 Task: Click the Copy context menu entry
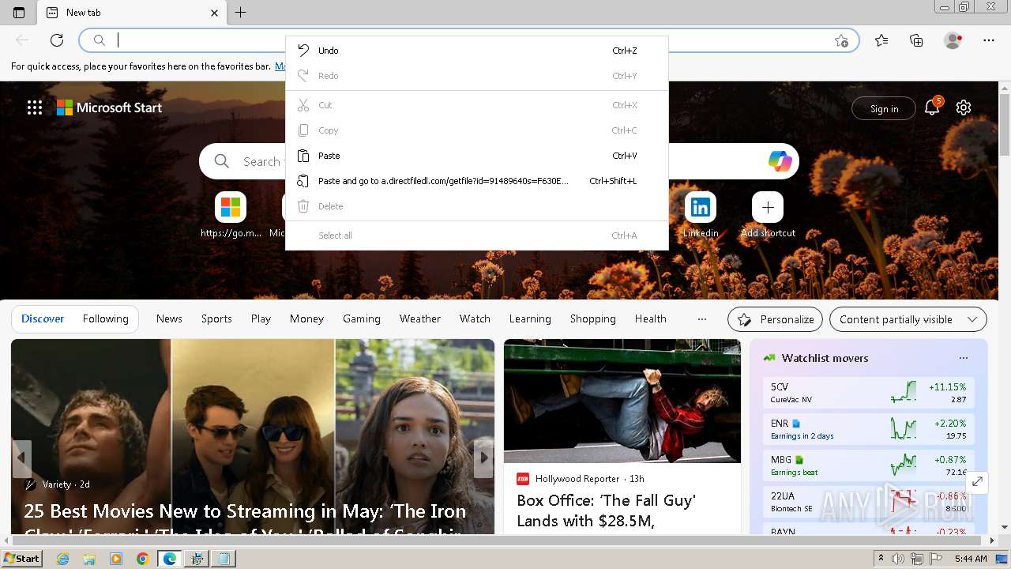coord(476,130)
